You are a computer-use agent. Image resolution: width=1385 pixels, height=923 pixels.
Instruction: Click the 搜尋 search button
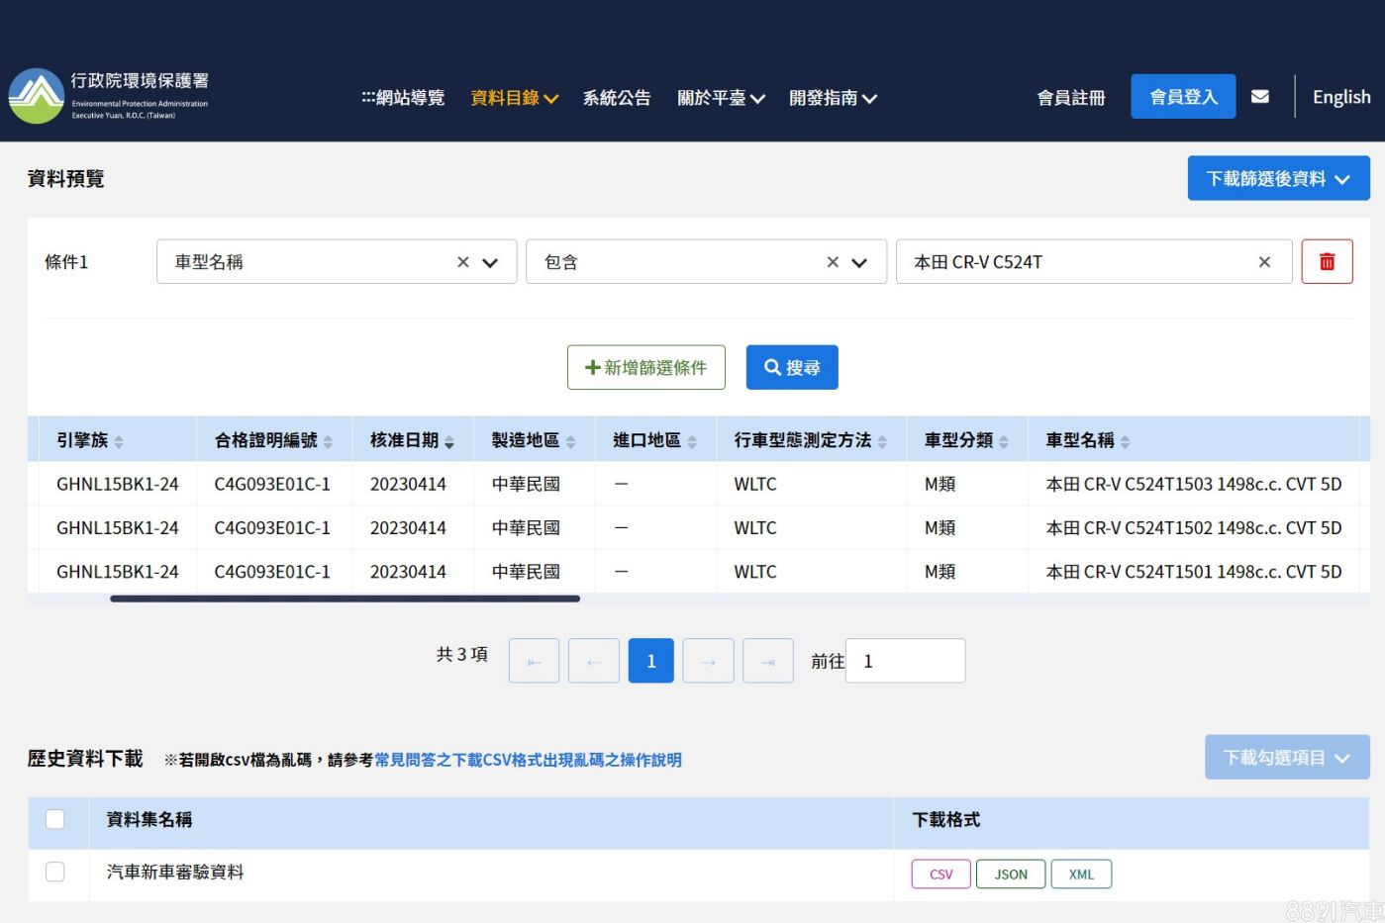pyautogui.click(x=791, y=367)
